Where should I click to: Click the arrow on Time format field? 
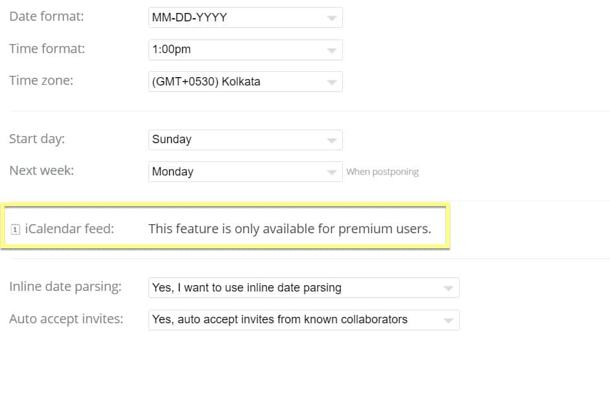tap(332, 51)
